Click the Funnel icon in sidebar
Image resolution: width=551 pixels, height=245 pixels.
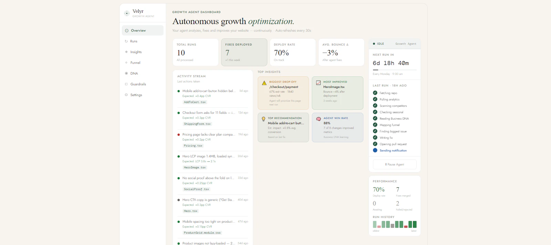[x=126, y=63]
